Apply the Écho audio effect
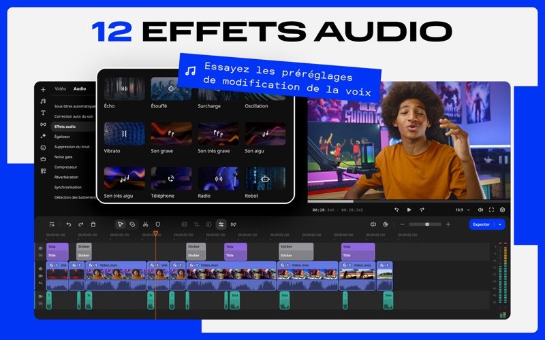Screen dimensions: 545x340 125,89
